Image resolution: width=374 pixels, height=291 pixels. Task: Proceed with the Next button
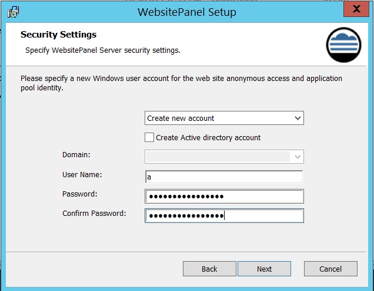(x=264, y=269)
